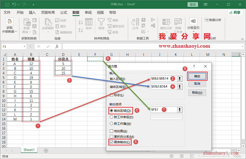Click the output range field $F$1
The height and width of the screenshot is (159, 246).
(x=164, y=109)
